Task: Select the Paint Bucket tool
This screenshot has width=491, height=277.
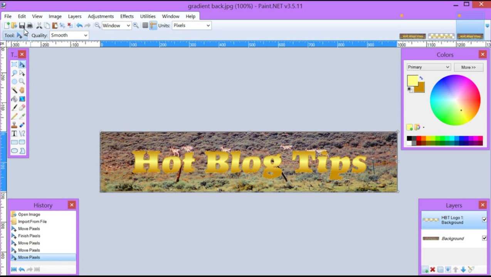Action: coord(14,99)
